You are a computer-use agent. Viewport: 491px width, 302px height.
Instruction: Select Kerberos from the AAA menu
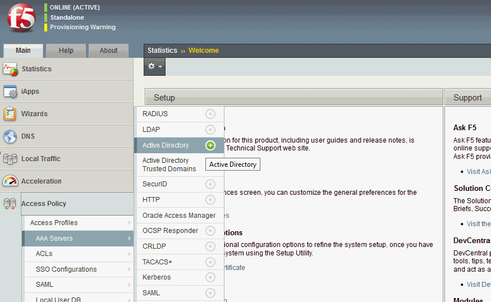157,277
